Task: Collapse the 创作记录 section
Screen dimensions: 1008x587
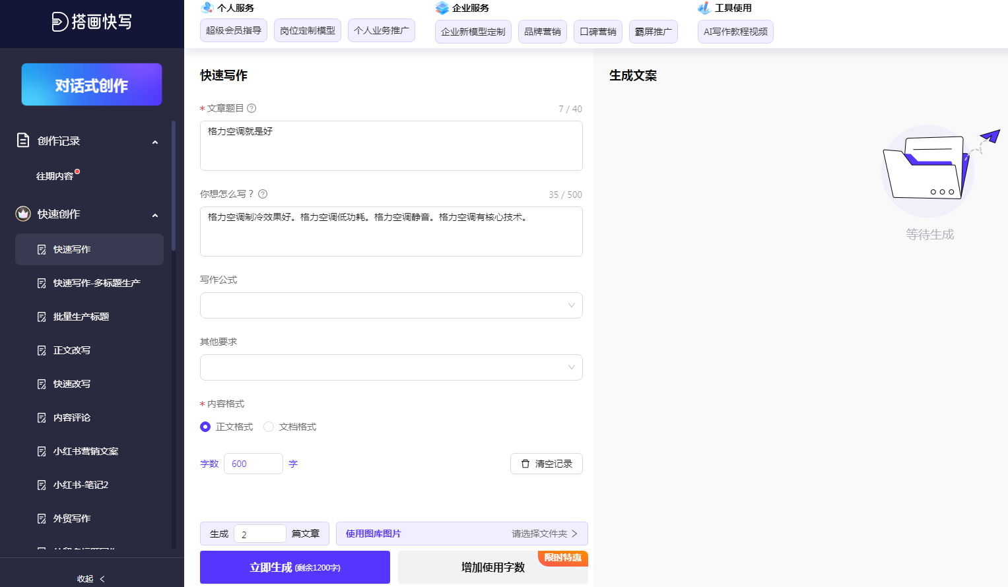Action: coord(155,140)
